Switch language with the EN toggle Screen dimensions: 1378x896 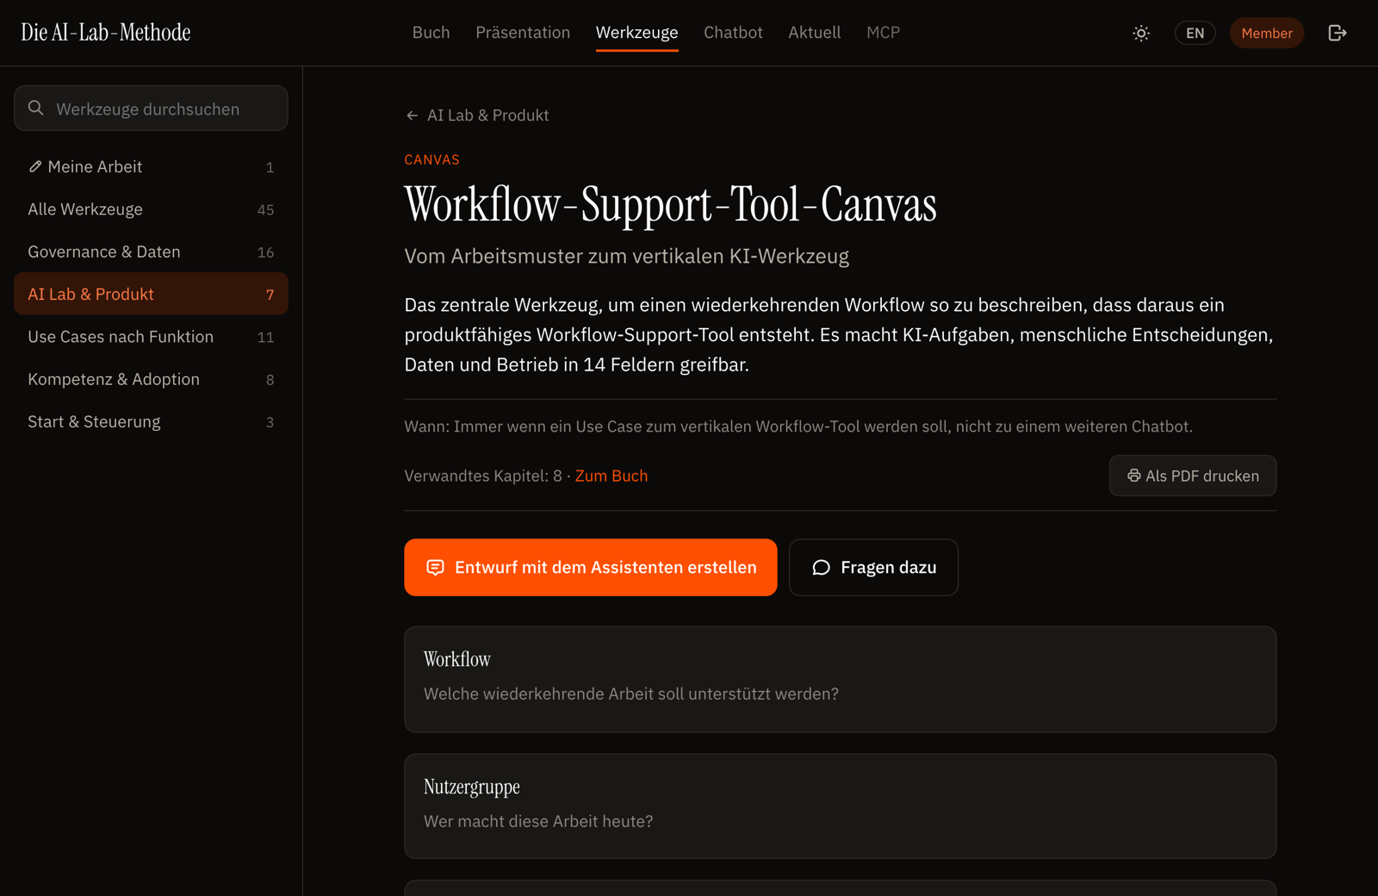[1195, 33]
